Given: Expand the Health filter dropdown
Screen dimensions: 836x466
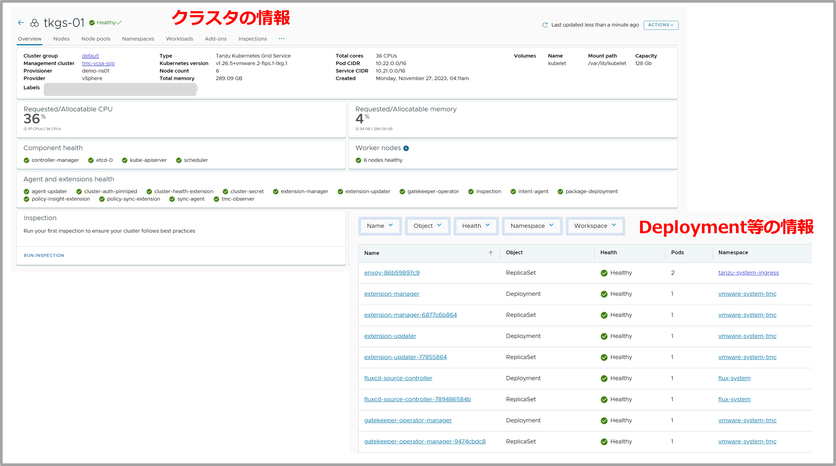Looking at the screenshot, I should pos(476,226).
